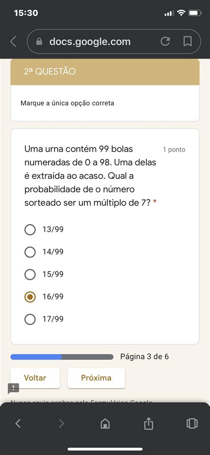210x455 pixels.
Task: Tap the 2ª QUESTÃO section header
Action: 105,72
